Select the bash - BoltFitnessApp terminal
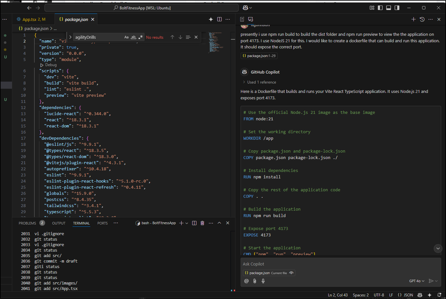The width and height of the screenshot is (446, 299). (x=156, y=223)
